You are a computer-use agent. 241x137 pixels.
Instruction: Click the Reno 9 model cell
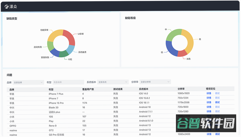[x=52, y=126]
